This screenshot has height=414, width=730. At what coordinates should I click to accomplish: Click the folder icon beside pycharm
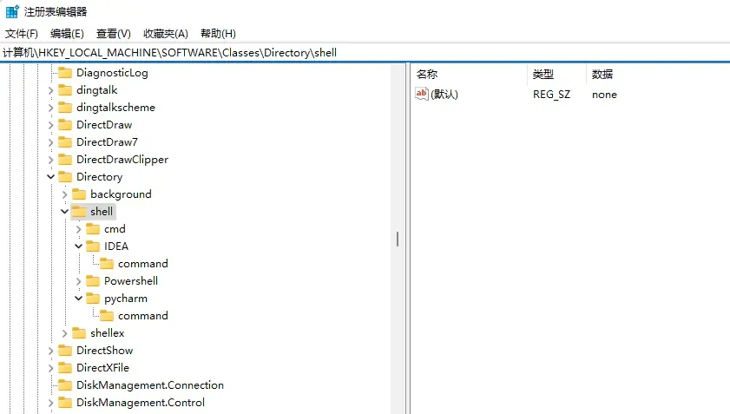(93, 299)
